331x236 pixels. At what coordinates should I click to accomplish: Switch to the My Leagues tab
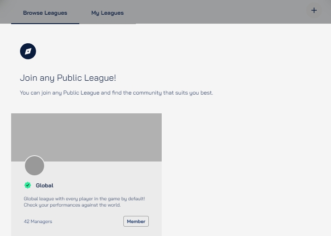(x=107, y=13)
